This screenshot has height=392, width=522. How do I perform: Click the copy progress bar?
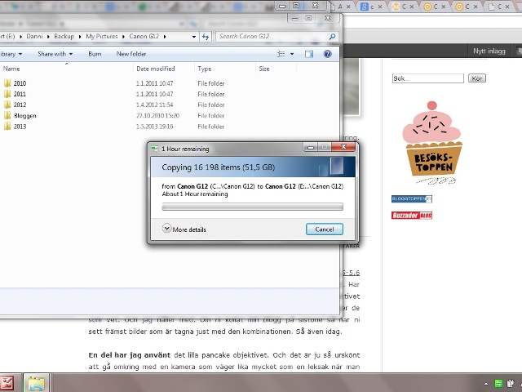coord(252,207)
